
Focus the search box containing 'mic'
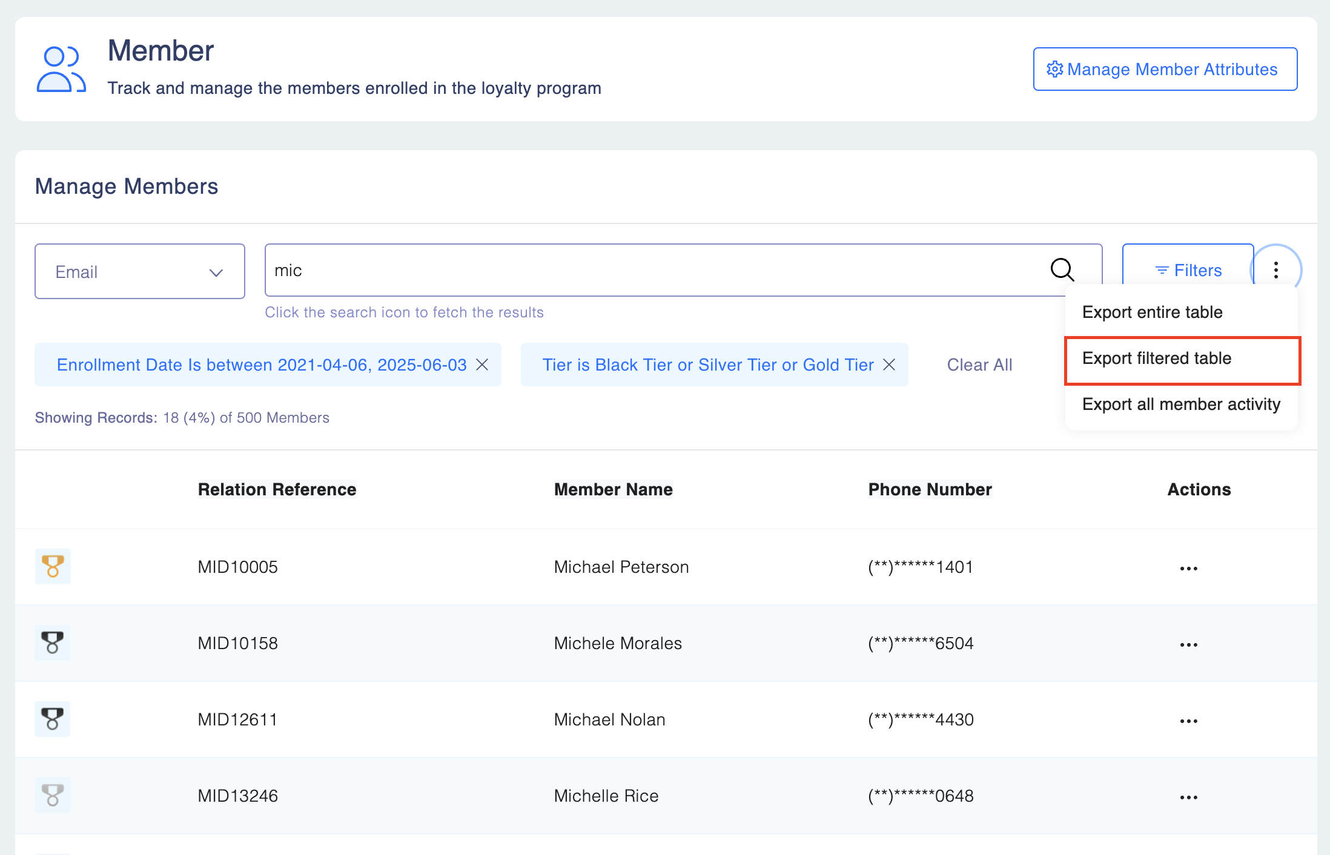pyautogui.click(x=654, y=270)
